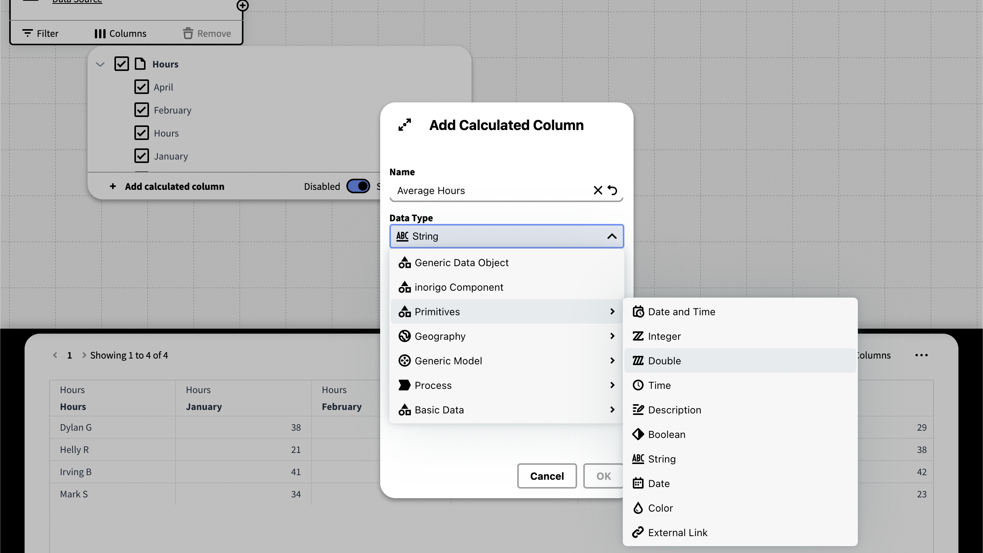Uncheck the February column checkbox
This screenshot has width=983, height=553.
(x=141, y=110)
